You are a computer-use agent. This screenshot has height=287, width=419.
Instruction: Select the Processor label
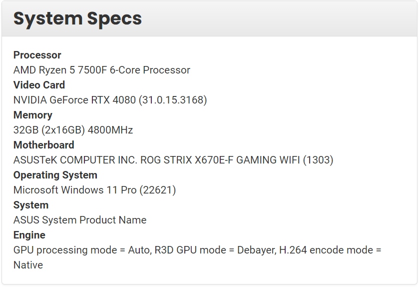(x=37, y=55)
